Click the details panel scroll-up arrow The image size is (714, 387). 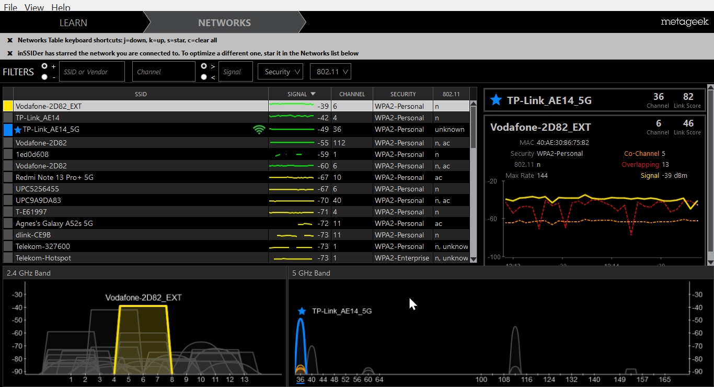tap(710, 88)
